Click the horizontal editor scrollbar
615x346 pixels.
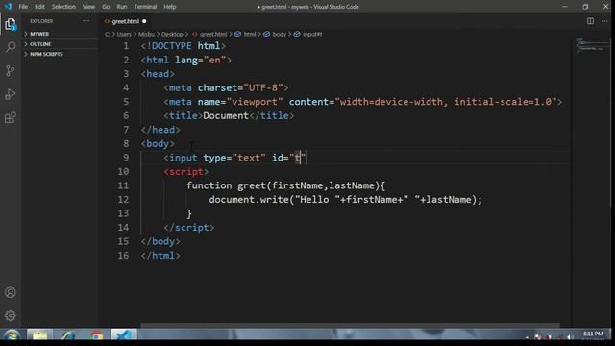point(350,325)
